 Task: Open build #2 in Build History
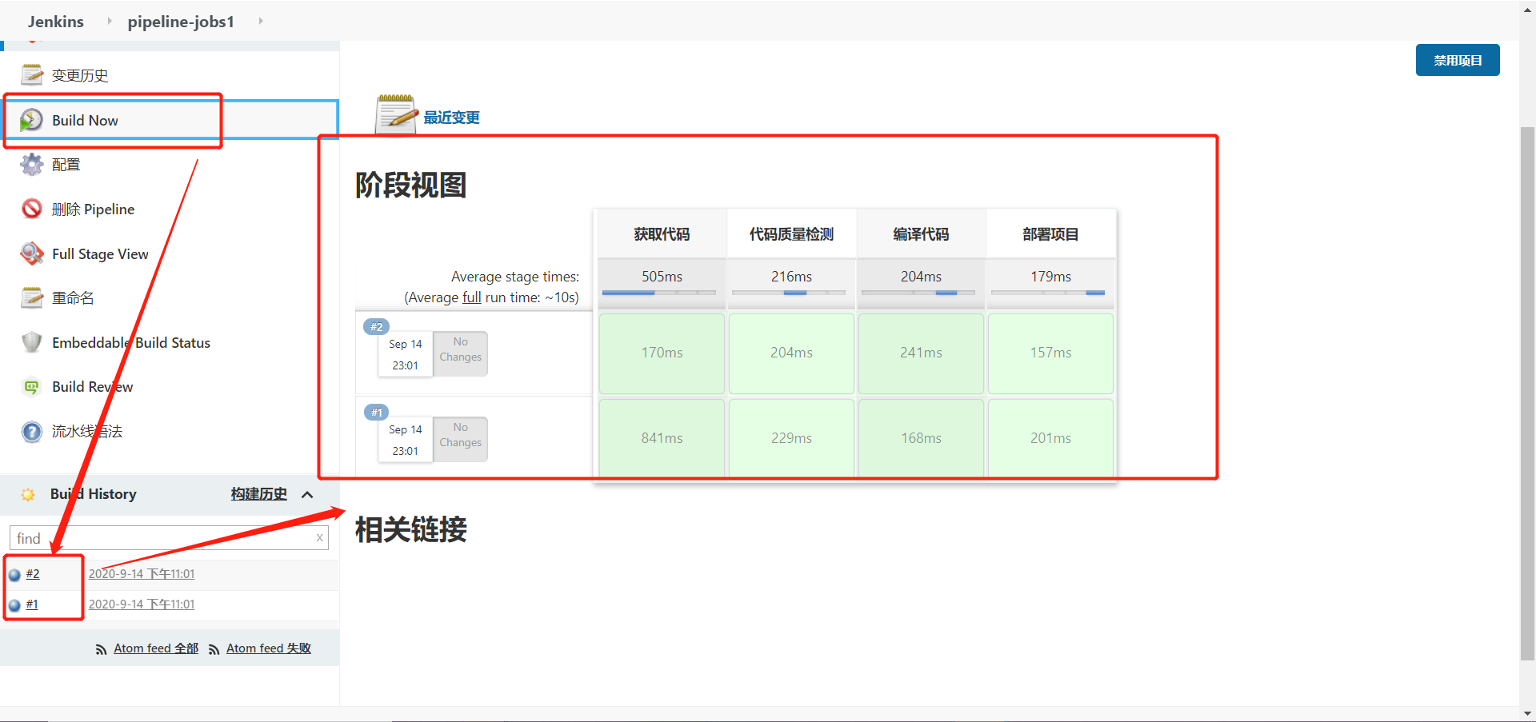(33, 574)
